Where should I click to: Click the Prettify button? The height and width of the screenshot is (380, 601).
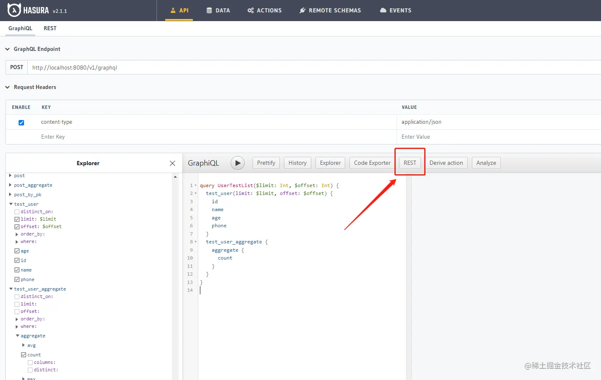266,163
